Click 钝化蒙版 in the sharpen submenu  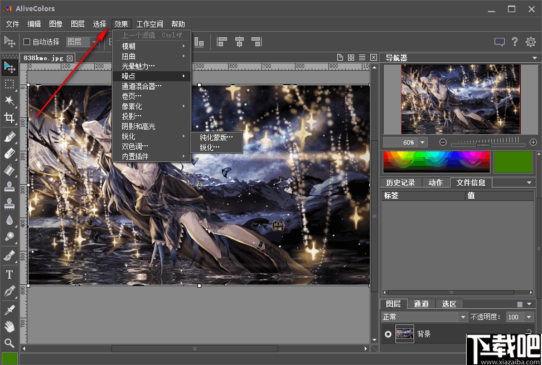pos(216,137)
